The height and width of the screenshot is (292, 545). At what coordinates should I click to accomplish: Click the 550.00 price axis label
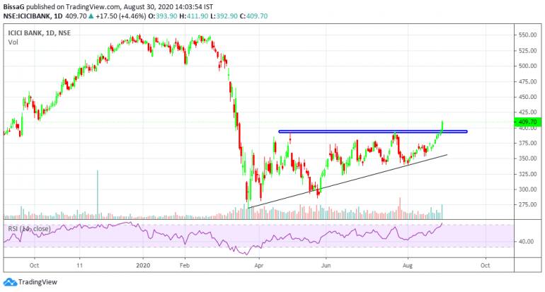(527, 35)
